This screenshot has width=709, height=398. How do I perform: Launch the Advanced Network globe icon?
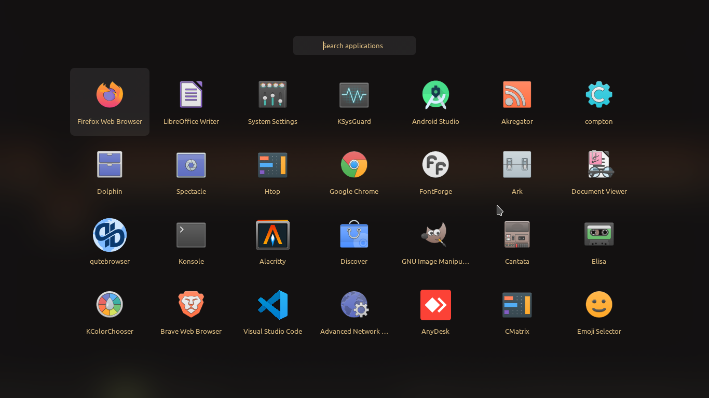pyautogui.click(x=354, y=305)
